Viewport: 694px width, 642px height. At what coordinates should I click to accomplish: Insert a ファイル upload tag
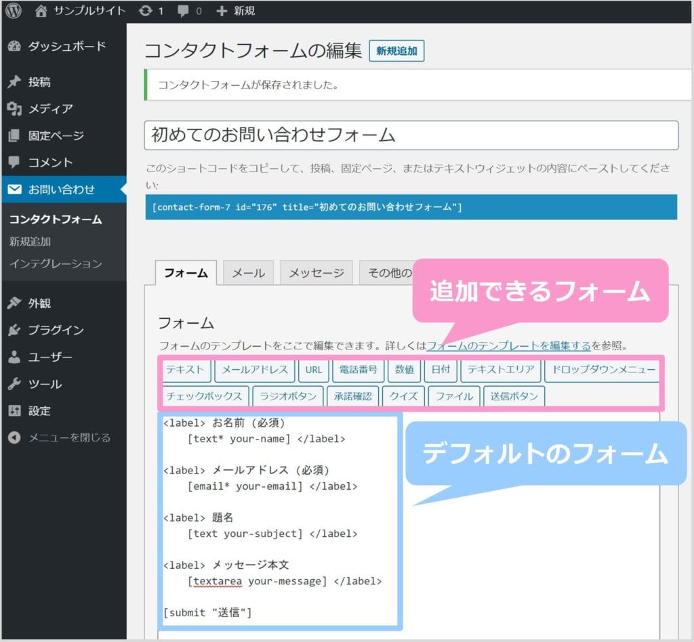click(x=454, y=395)
